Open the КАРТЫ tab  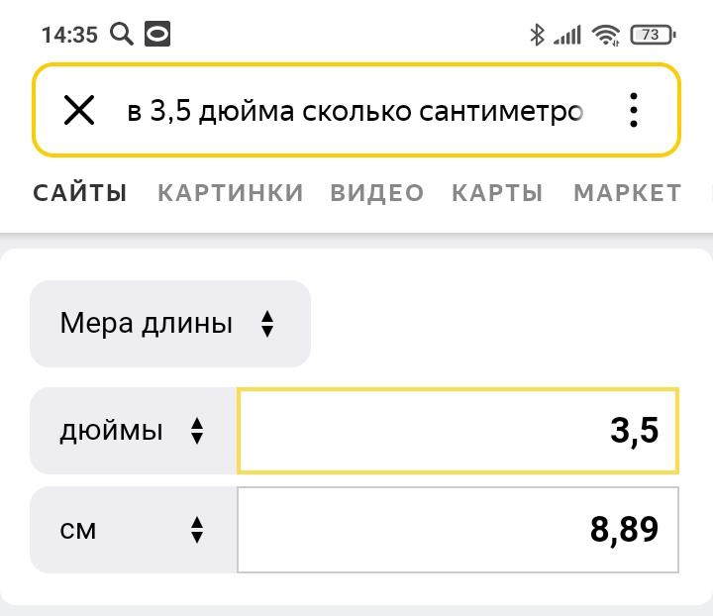[497, 192]
